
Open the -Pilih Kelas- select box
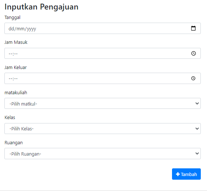click(102, 129)
